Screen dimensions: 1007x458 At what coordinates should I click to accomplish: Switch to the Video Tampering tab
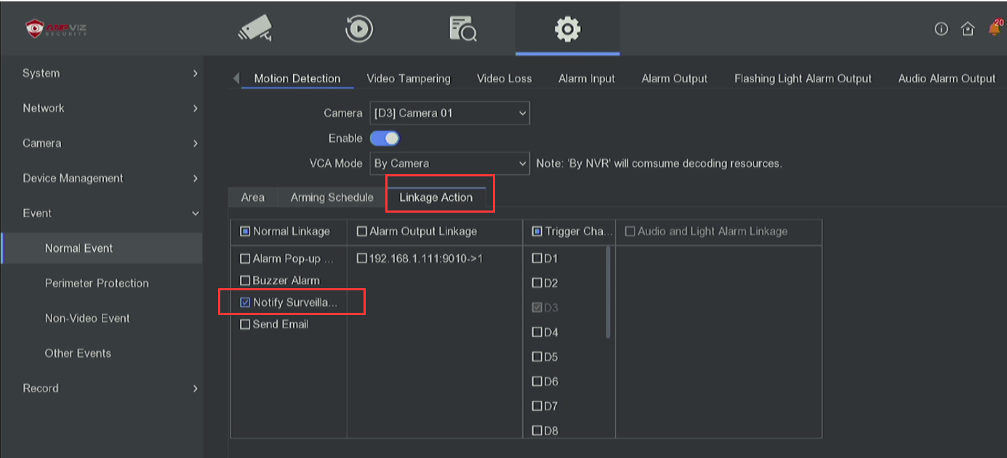pyautogui.click(x=408, y=78)
